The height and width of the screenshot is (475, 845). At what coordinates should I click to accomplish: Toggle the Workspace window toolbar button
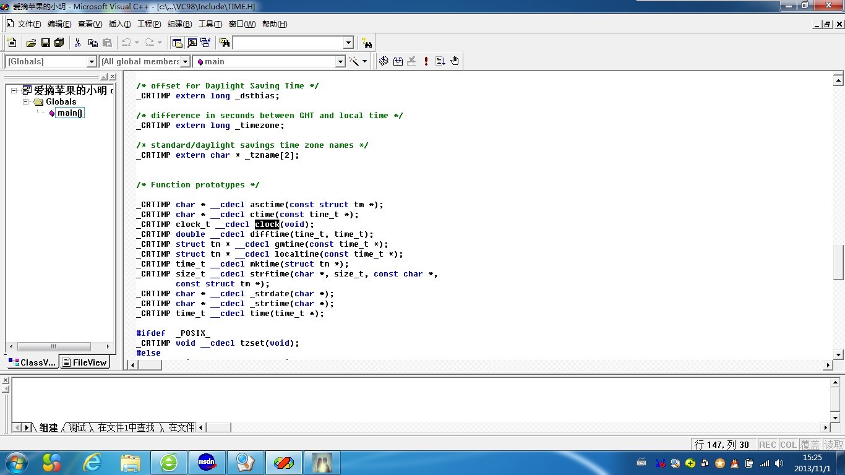178,43
